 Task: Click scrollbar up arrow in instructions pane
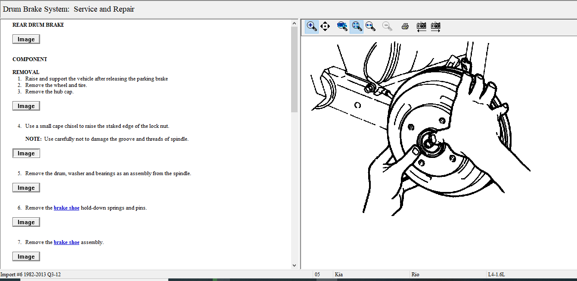pos(295,23)
